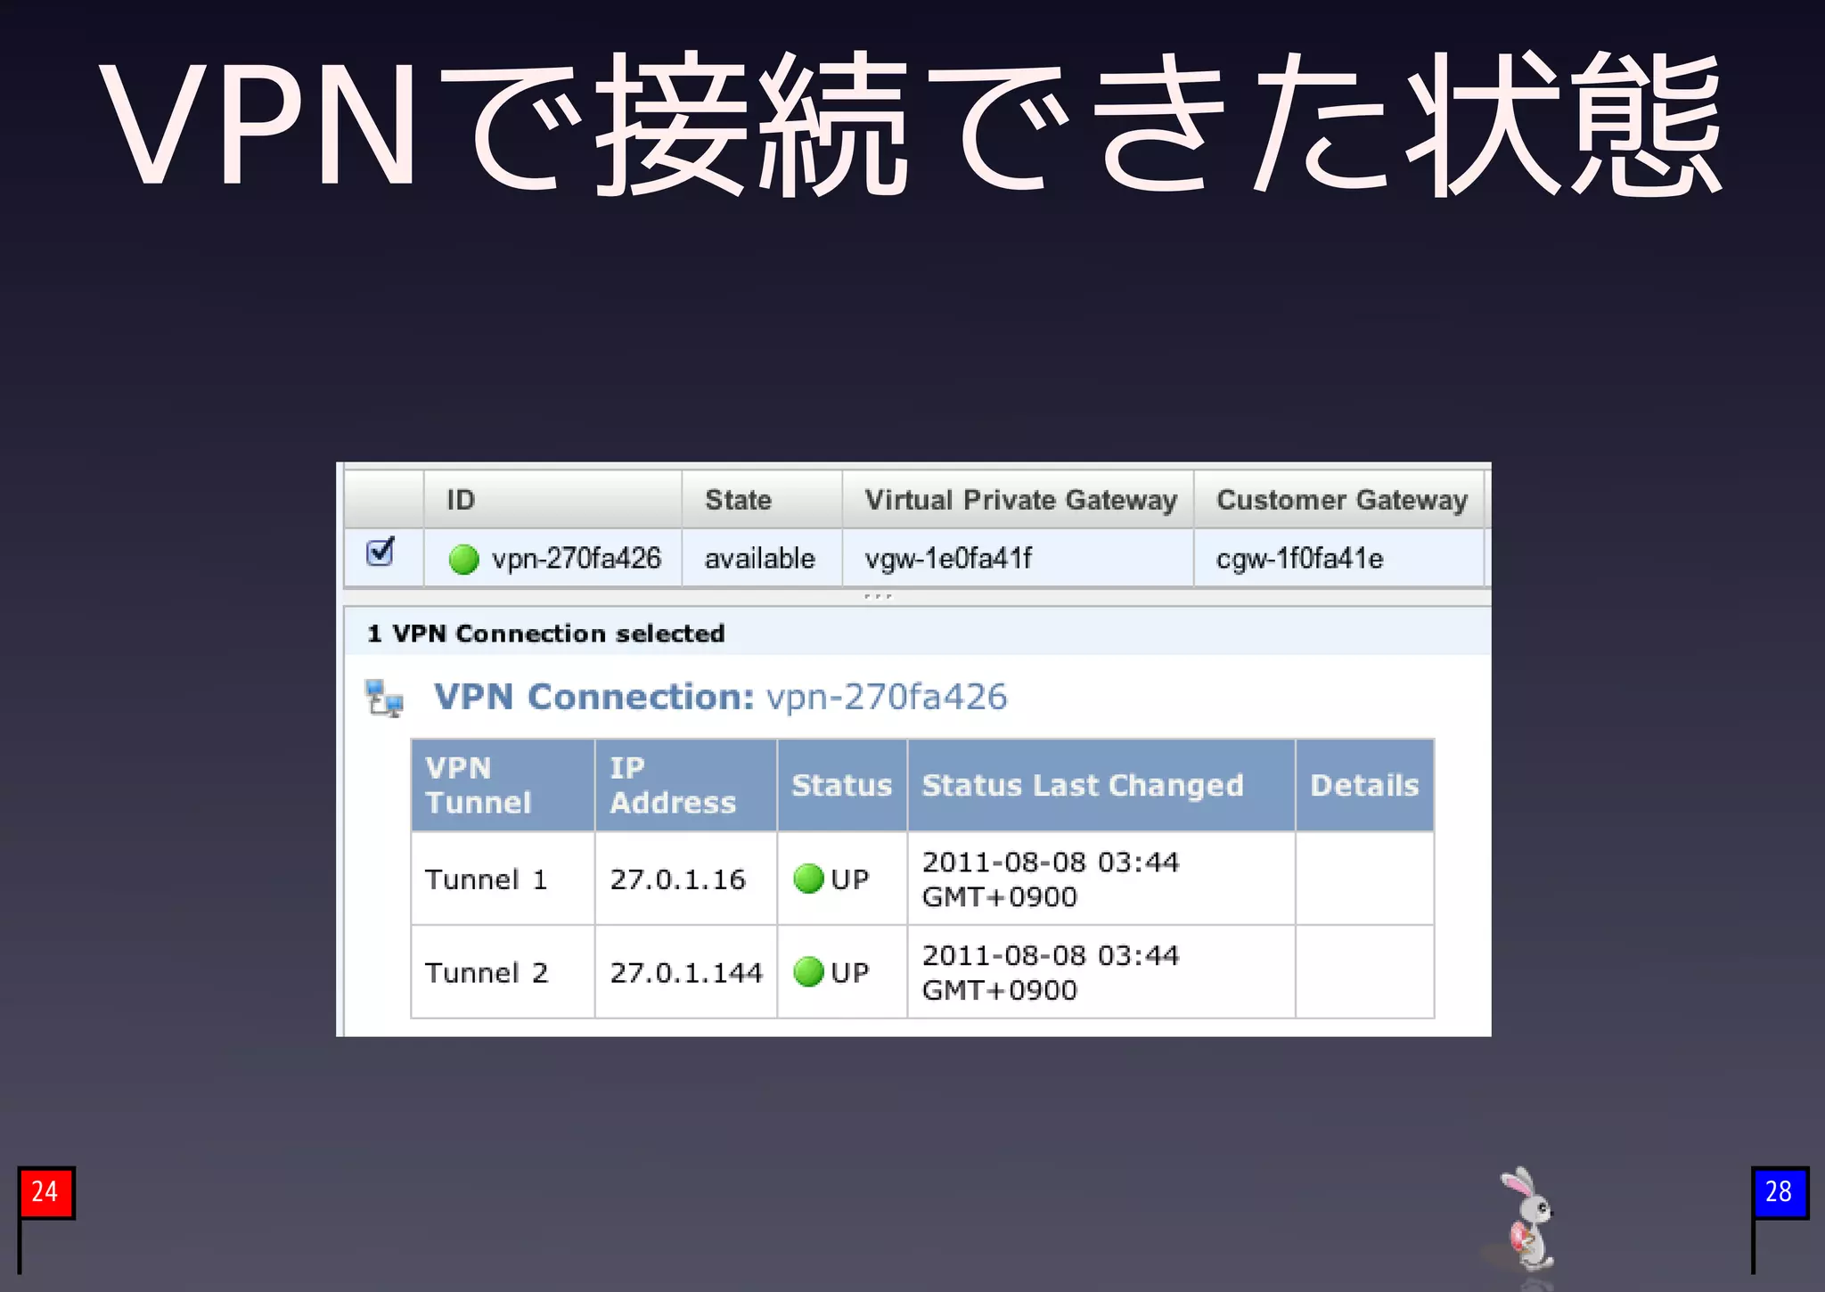
Task: Click the Virtual Private Gateway column header
Action: click(1019, 500)
